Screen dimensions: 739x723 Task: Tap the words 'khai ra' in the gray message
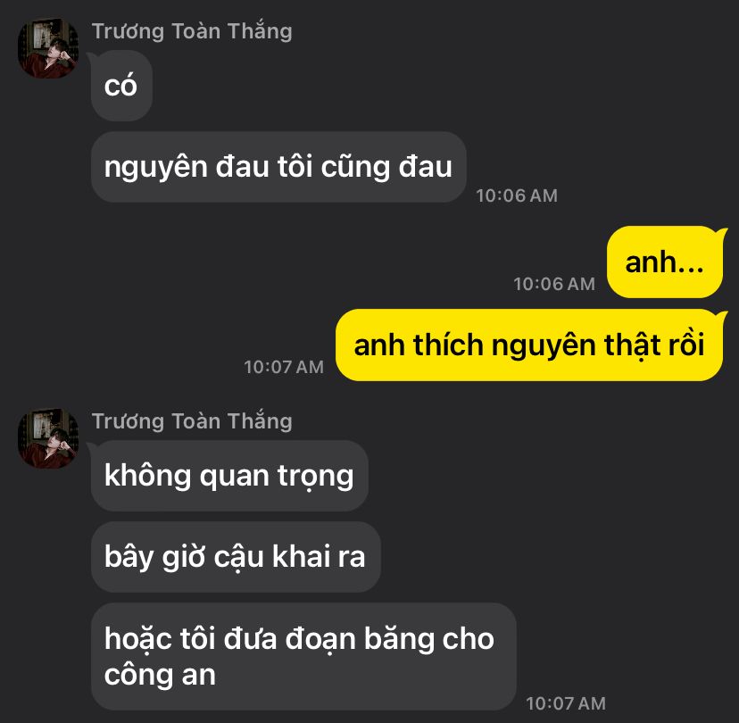[319, 557]
